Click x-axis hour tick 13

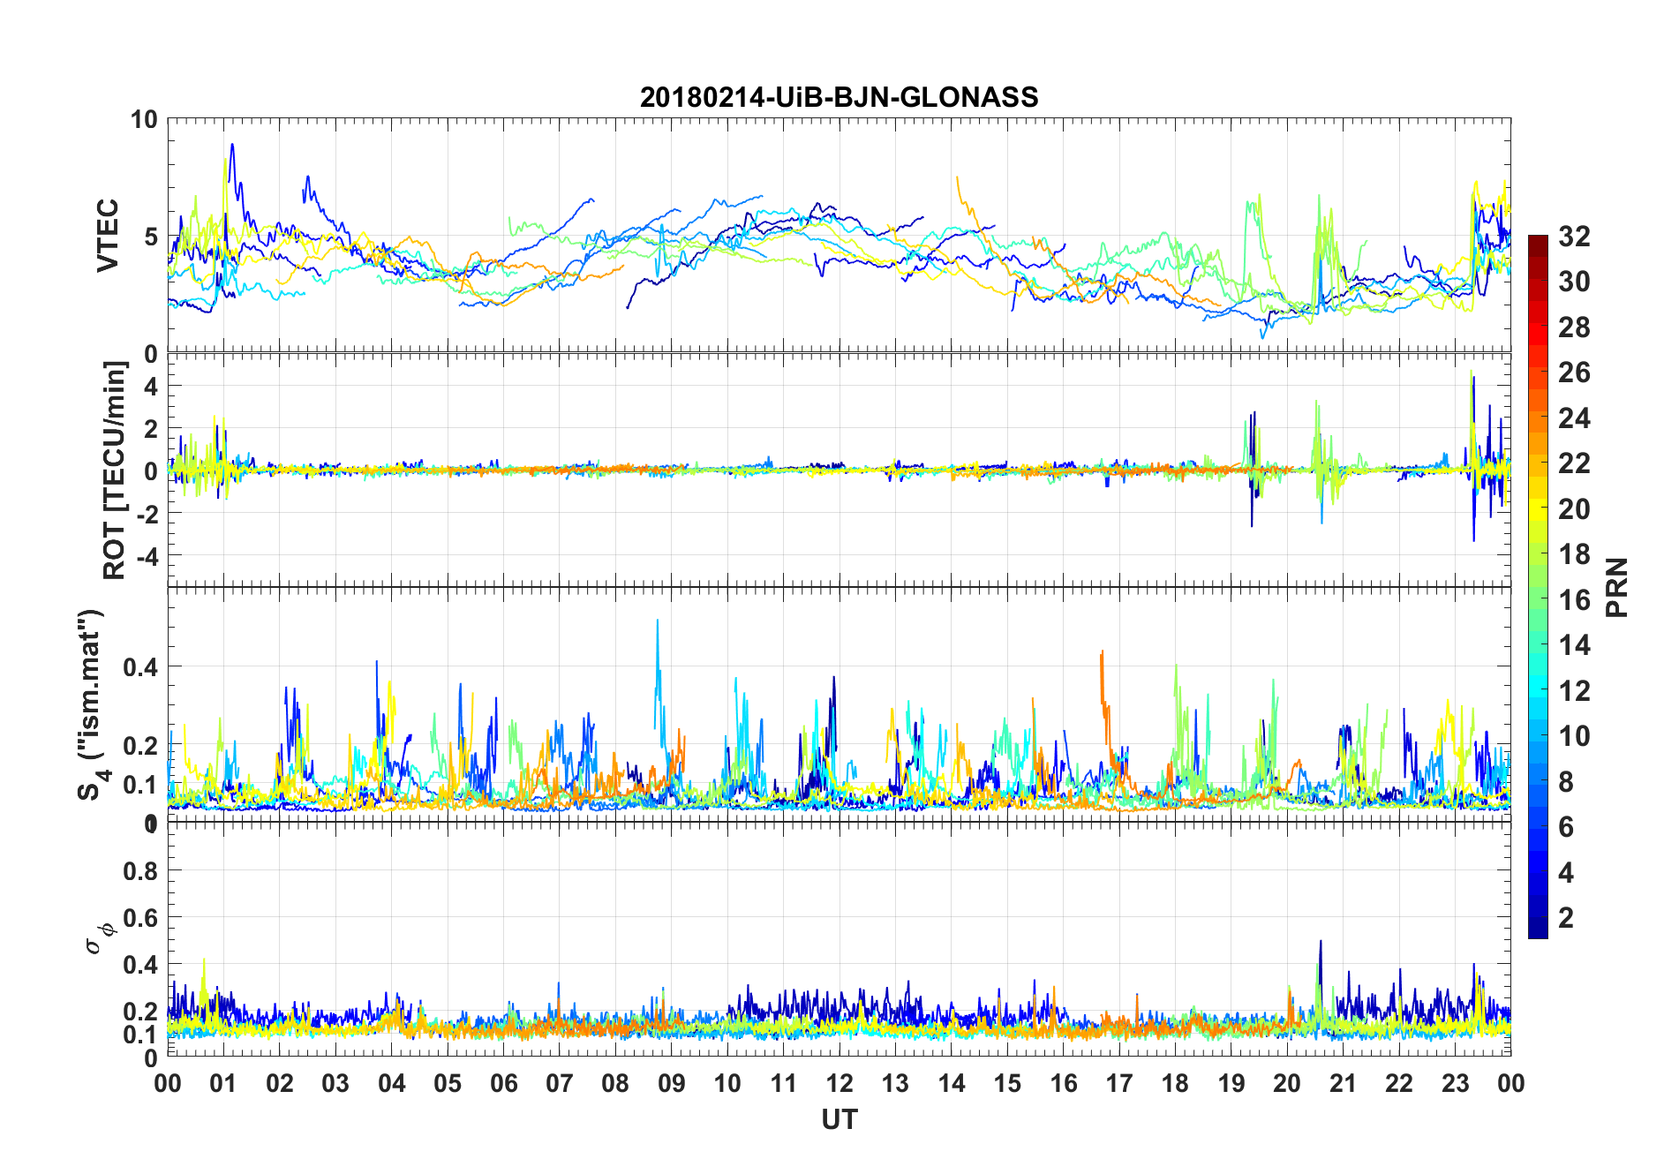point(895,1083)
